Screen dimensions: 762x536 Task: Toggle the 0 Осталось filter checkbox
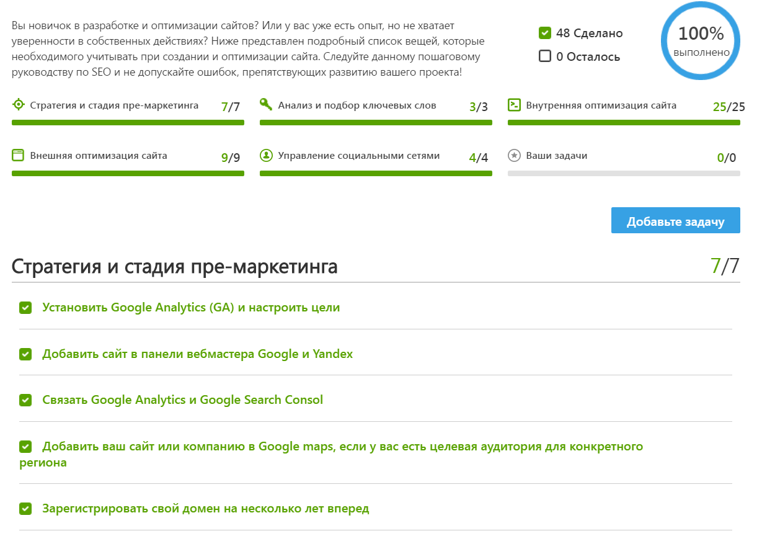[545, 56]
